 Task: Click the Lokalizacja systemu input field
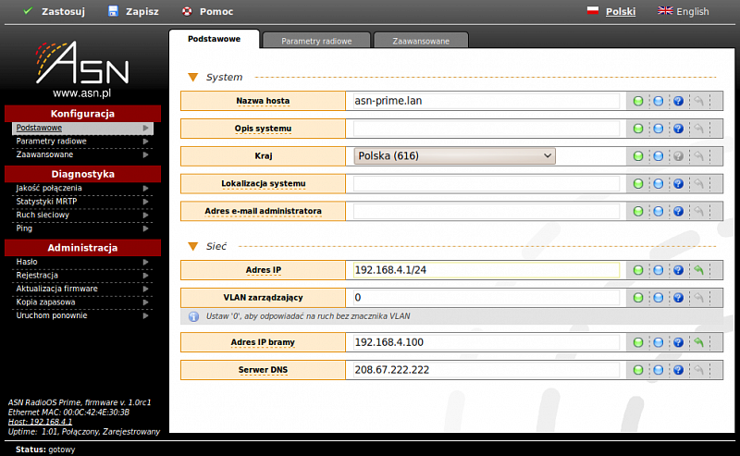point(487,184)
